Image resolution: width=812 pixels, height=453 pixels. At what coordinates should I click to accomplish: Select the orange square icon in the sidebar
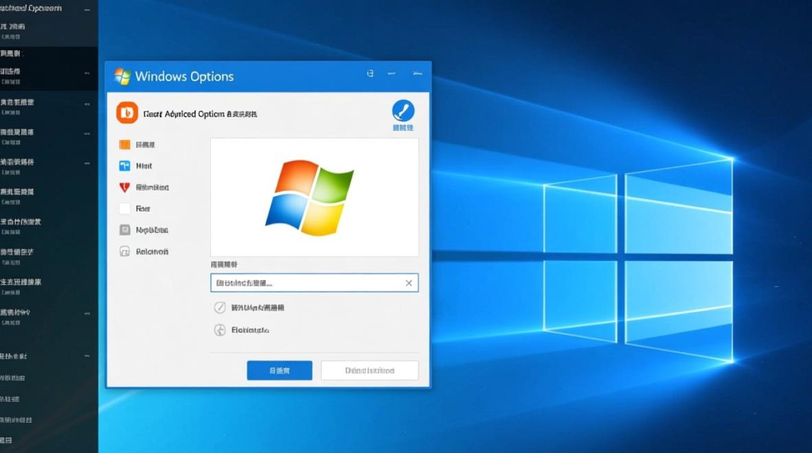[124, 144]
